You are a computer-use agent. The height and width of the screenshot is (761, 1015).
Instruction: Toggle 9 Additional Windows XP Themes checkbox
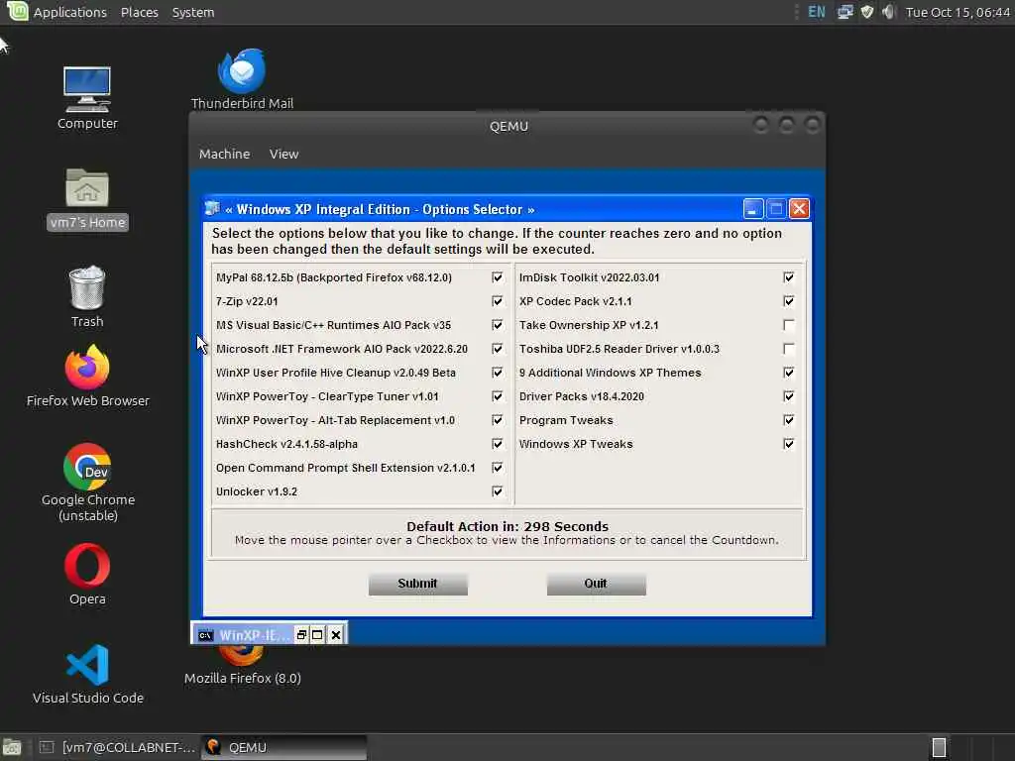click(x=788, y=373)
